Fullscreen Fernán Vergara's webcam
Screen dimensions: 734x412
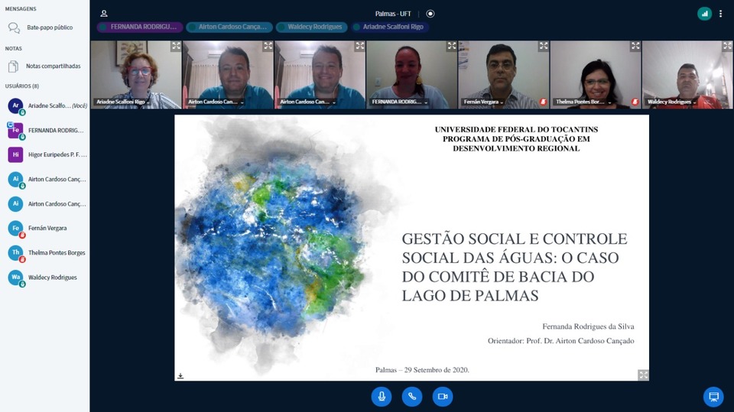(544, 47)
